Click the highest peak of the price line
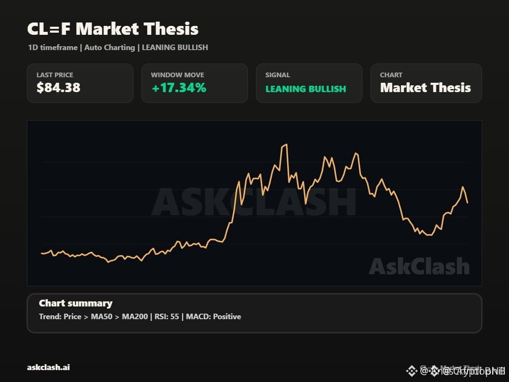Image resolution: width=509 pixels, height=382 pixels. point(287,145)
